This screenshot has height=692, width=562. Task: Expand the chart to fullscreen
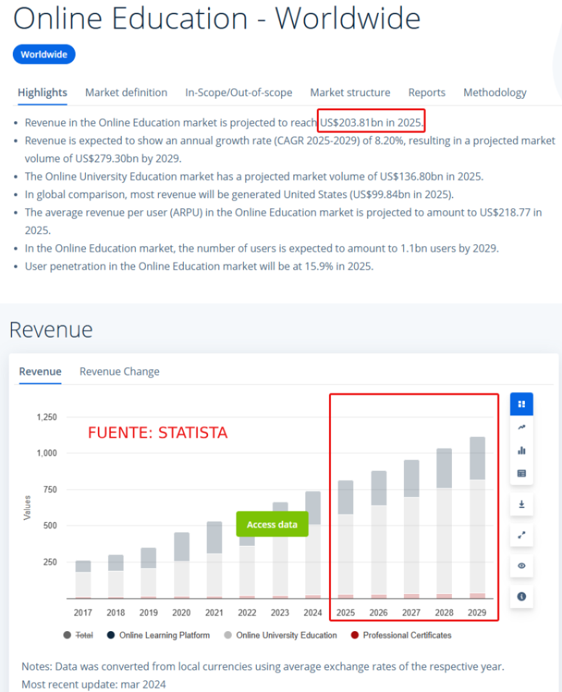coord(522,535)
